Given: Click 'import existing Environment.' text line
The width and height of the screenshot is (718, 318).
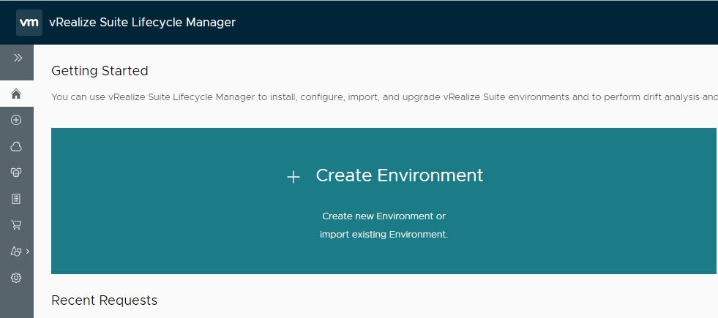Looking at the screenshot, I should (x=384, y=235).
